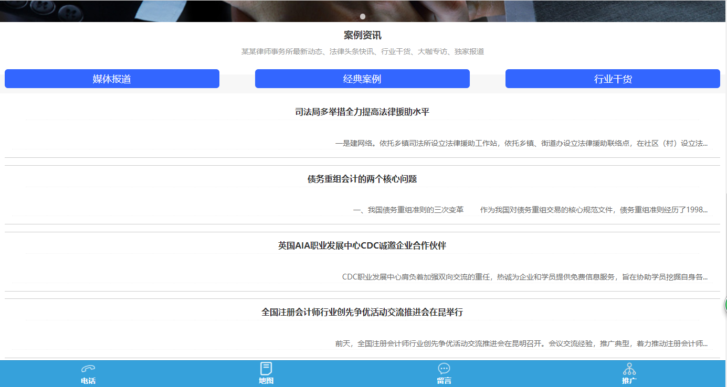The height and width of the screenshot is (387, 727).
Task: Click summary starting with 一、我国债务重组准则的三次变革
Action: (x=530, y=210)
